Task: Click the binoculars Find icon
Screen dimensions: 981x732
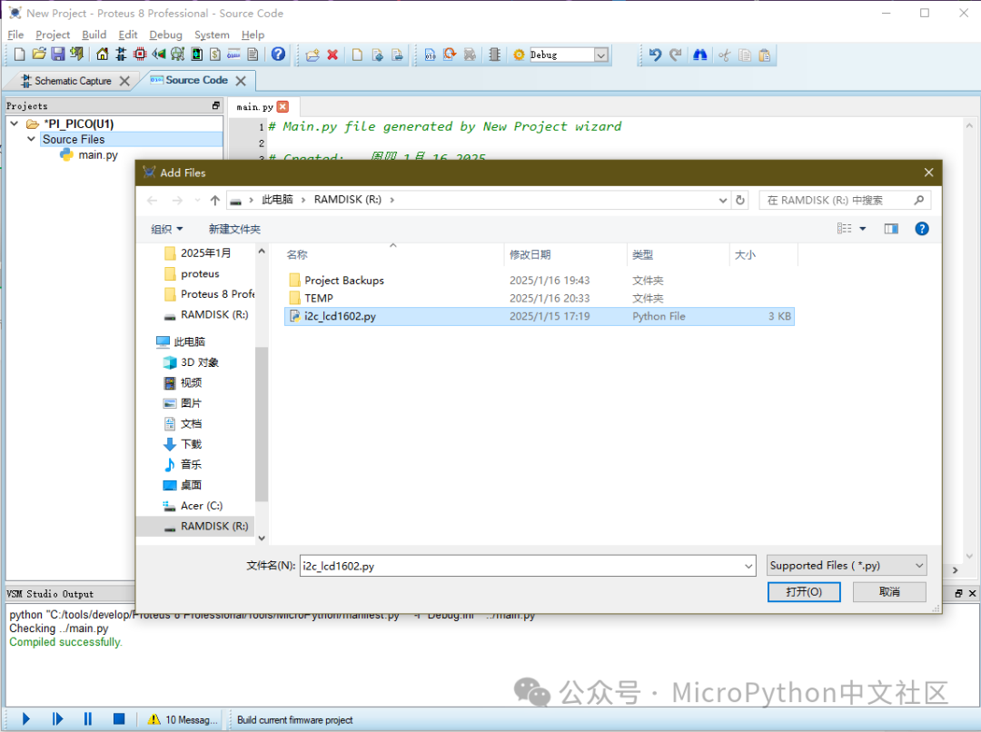Action: coord(700,54)
